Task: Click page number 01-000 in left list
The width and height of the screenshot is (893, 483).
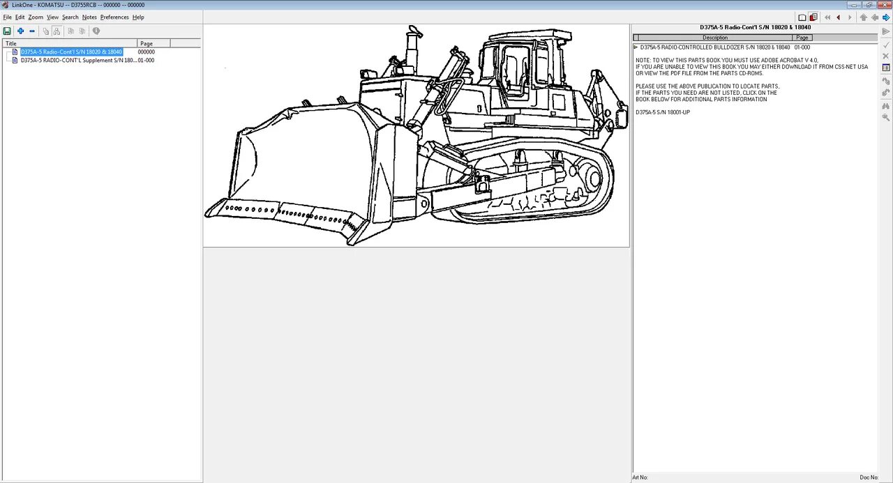Action: pyautogui.click(x=147, y=60)
